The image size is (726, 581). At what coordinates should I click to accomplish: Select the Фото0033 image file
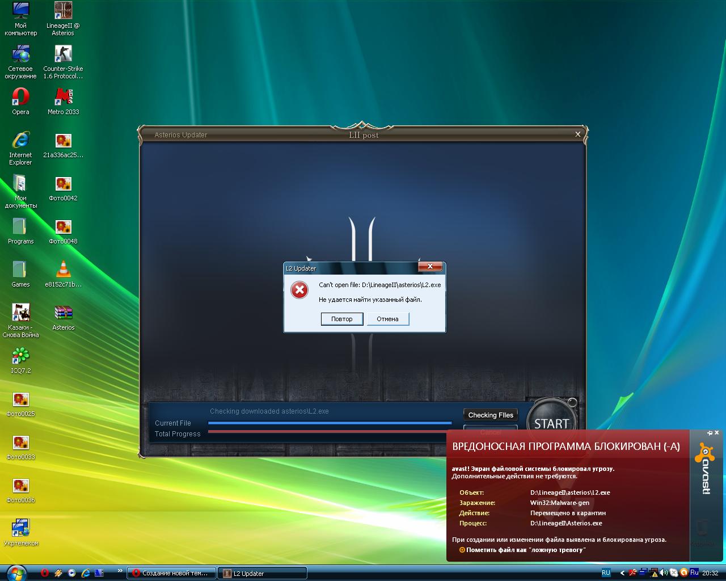[x=20, y=447]
